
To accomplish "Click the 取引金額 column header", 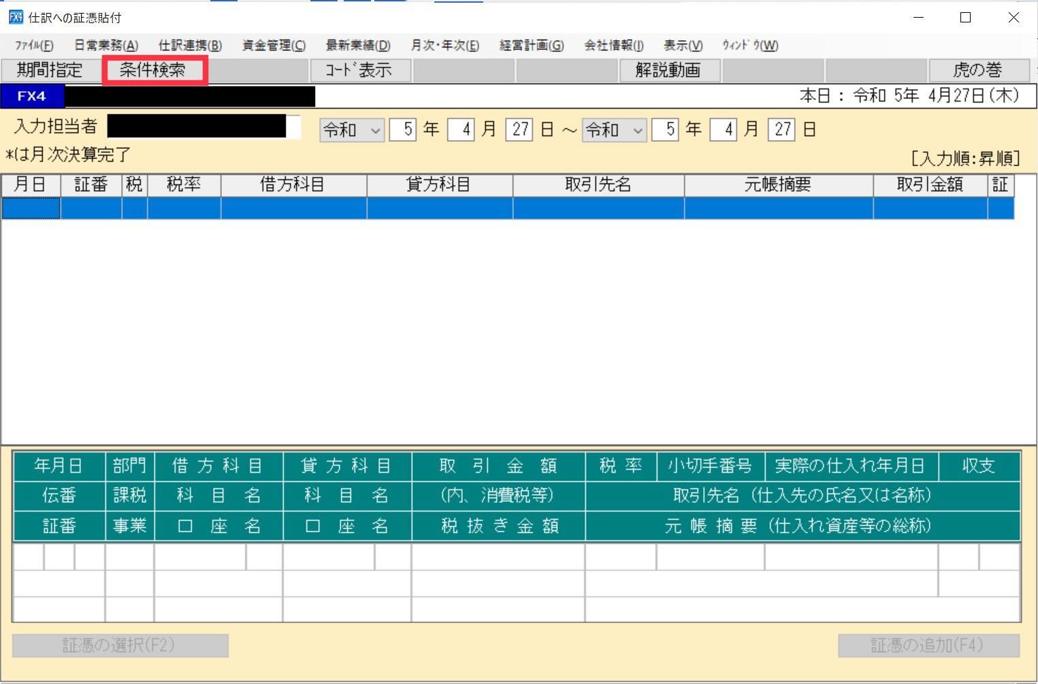I will 930,185.
